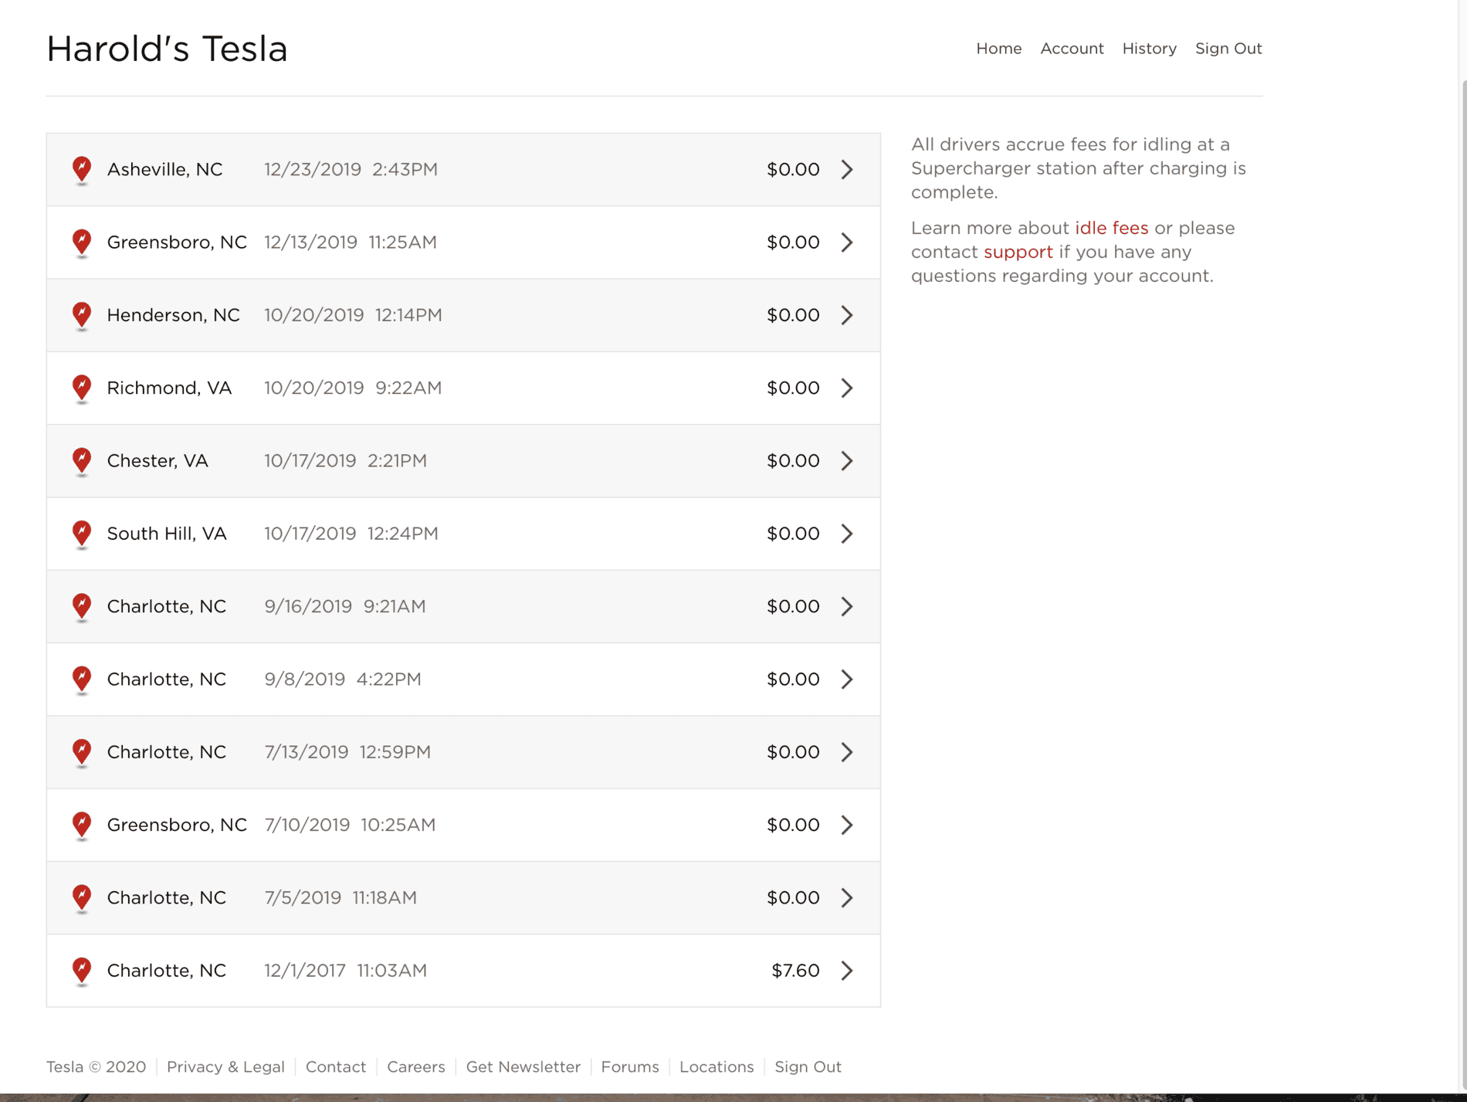The image size is (1467, 1102).
Task: Select the pin icon beside Greensboro 12/13/2019 entry
Action: click(x=81, y=242)
